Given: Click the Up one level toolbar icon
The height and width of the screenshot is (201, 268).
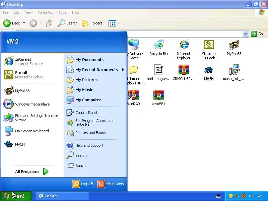Looking at the screenshot, I should (49, 23).
